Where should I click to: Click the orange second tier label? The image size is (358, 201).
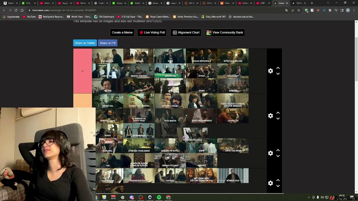click(83, 100)
